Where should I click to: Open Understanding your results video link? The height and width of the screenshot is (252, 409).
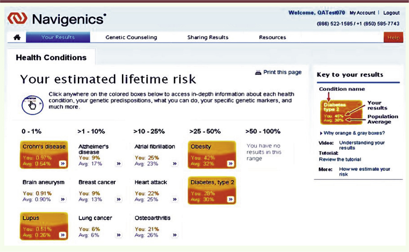362,145
